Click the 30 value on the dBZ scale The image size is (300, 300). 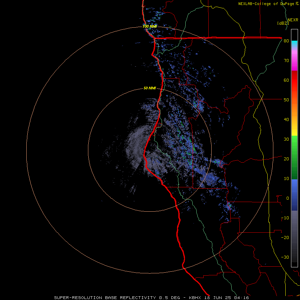pyautogui.click(x=286, y=139)
